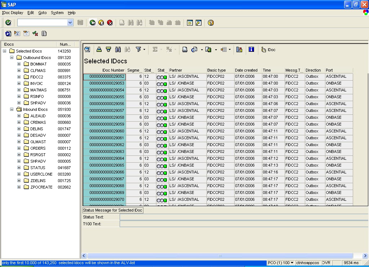
Task: Click the Details magnifier icon in the ALV toolbar
Action: click(87, 49)
